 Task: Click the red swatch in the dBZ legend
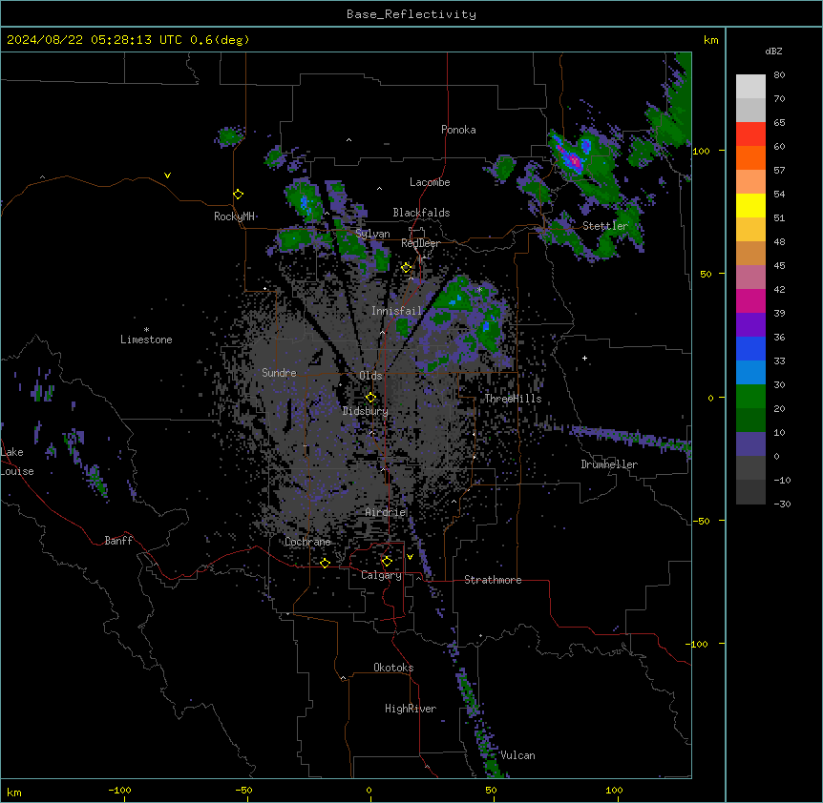(750, 134)
